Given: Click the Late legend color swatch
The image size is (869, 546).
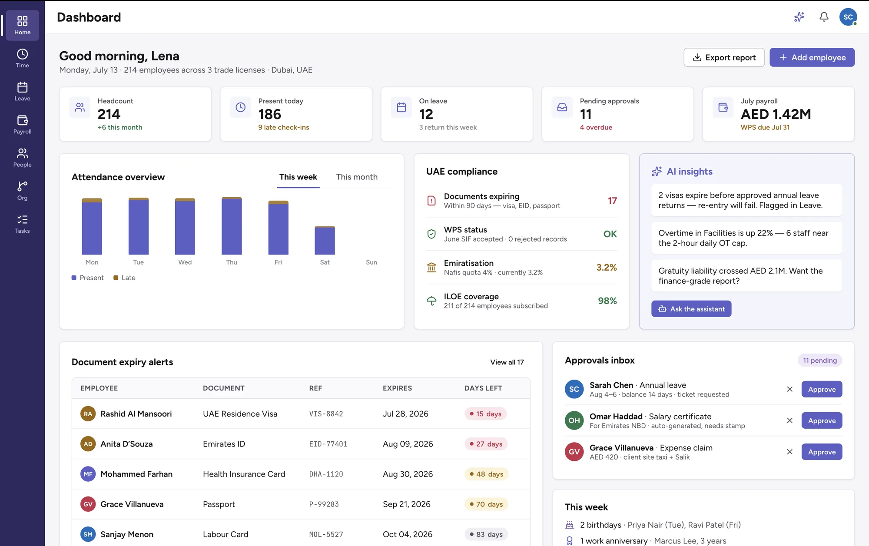Looking at the screenshot, I should (116, 278).
